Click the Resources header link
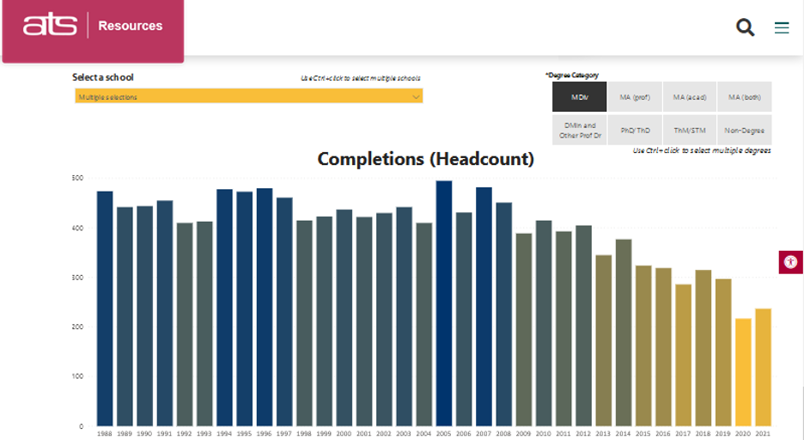804x440 pixels. point(130,26)
